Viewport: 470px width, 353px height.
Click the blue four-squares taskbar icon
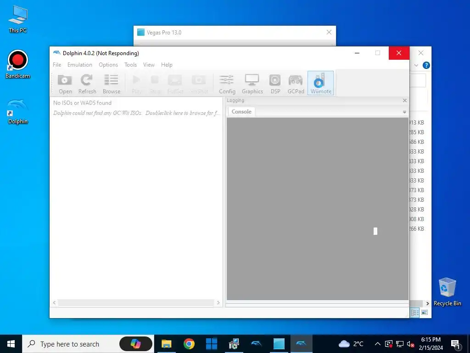[x=211, y=344]
